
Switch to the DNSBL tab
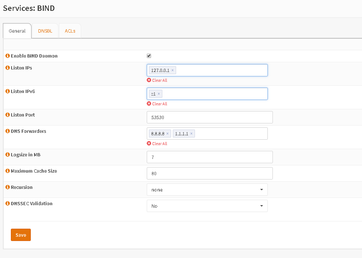click(x=45, y=31)
